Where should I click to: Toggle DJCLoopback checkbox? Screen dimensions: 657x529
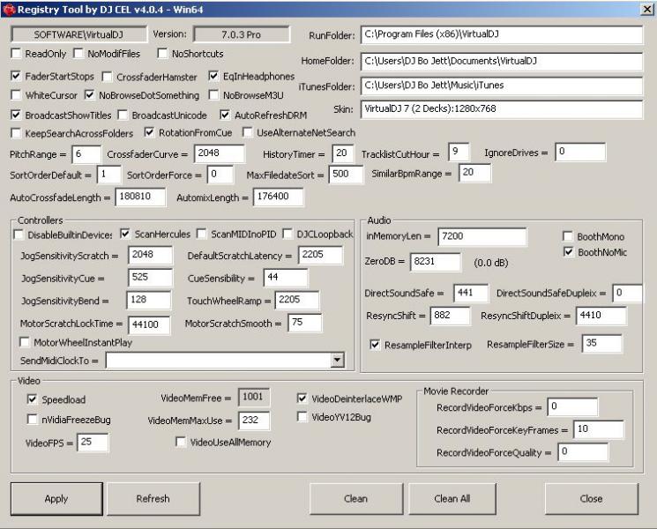point(287,234)
